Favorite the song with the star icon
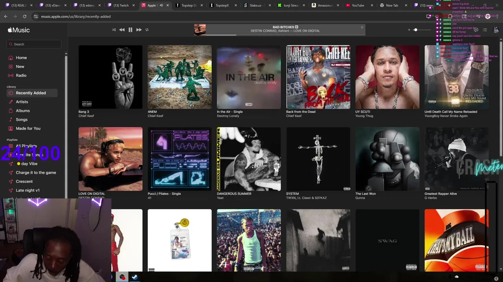503x282 pixels. pyautogui.click(x=362, y=27)
